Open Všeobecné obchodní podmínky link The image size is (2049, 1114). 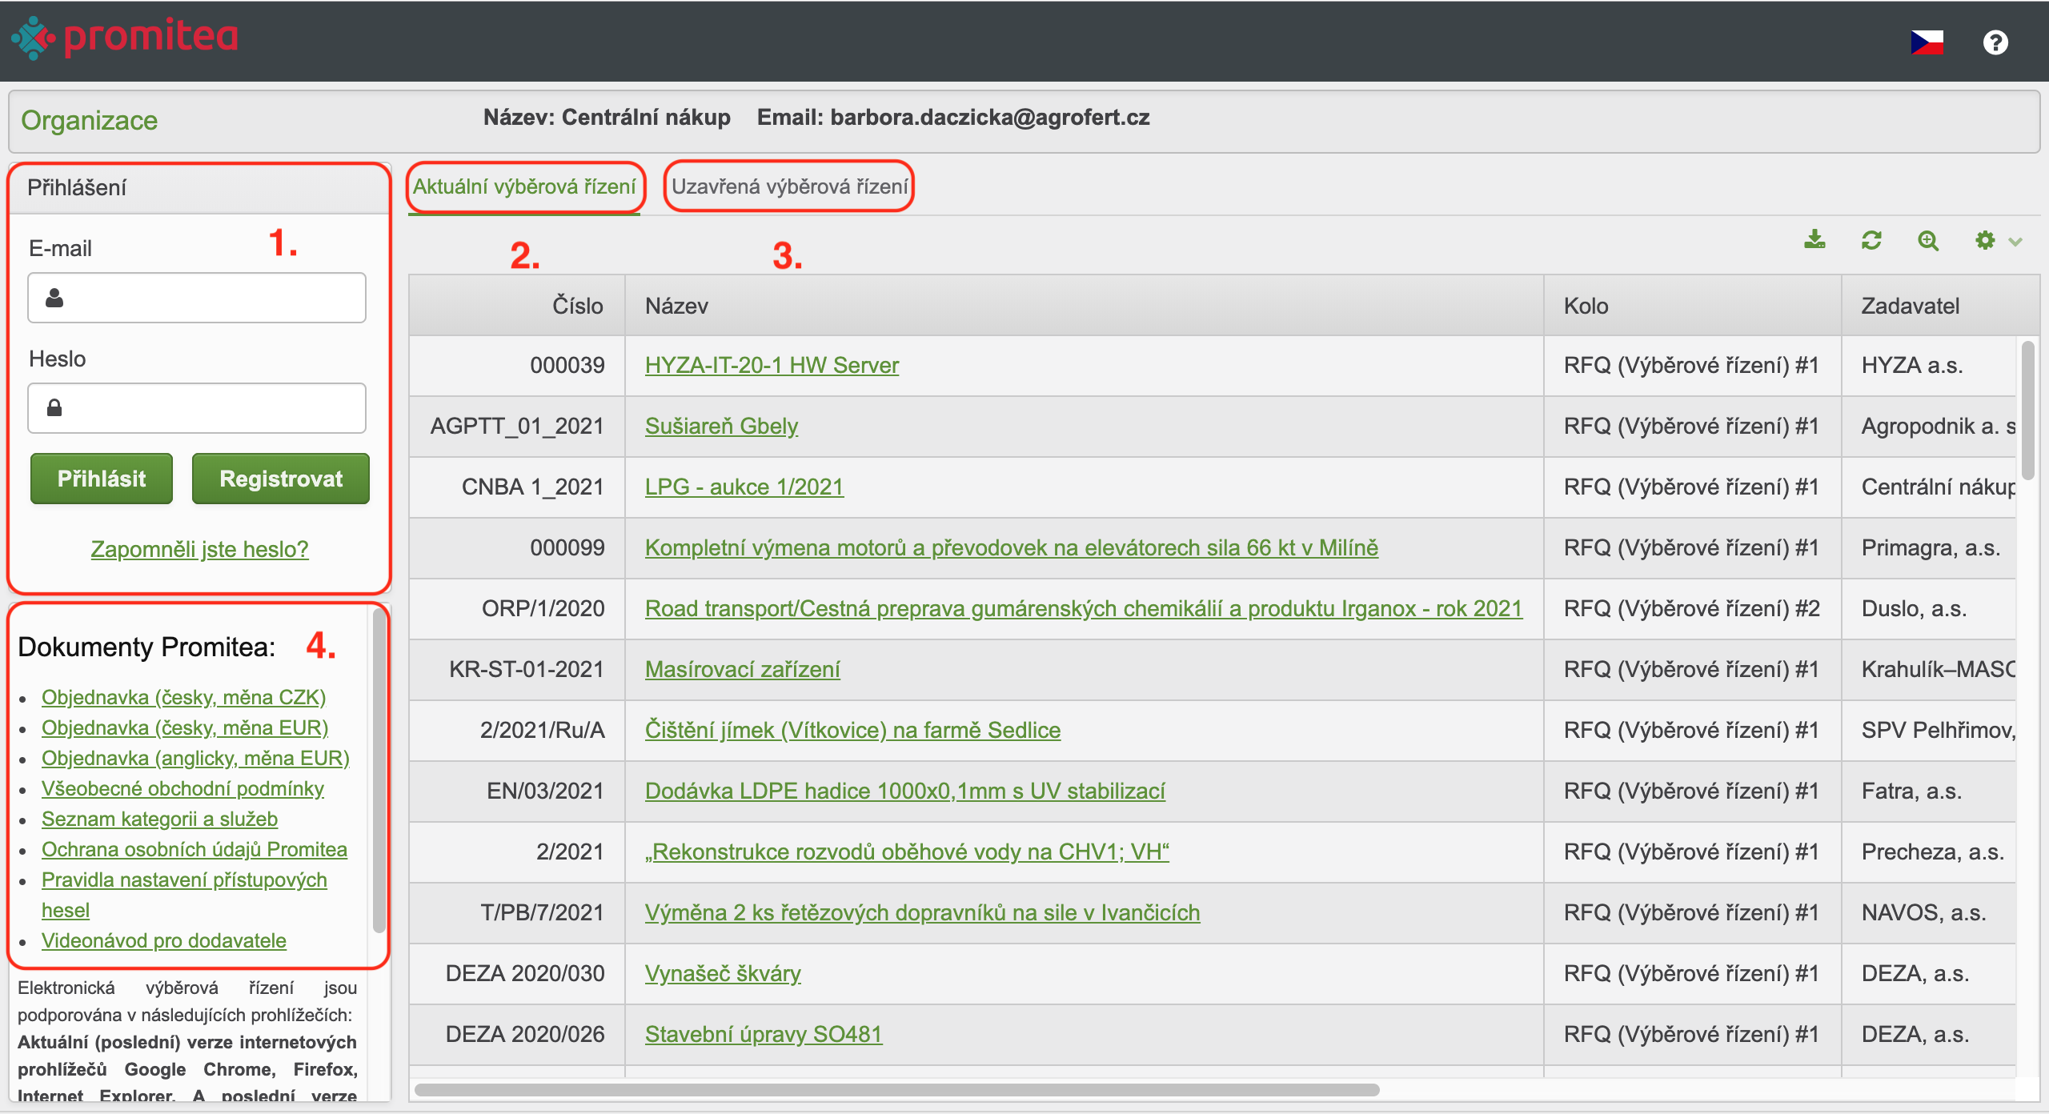coord(182,788)
